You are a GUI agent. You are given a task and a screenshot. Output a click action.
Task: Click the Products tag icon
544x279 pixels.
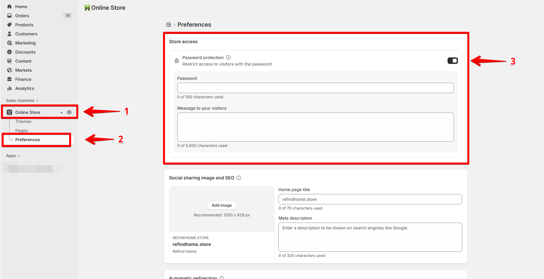9,25
